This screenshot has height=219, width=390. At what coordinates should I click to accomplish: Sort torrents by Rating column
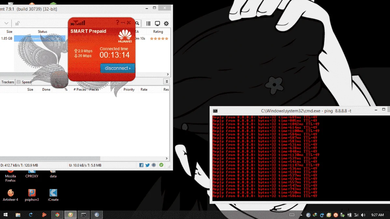pyautogui.click(x=158, y=32)
